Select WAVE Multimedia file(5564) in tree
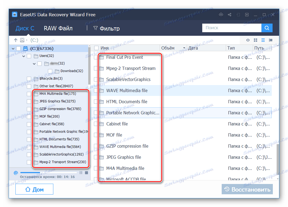The width and height of the screenshot is (288, 207). [60, 147]
